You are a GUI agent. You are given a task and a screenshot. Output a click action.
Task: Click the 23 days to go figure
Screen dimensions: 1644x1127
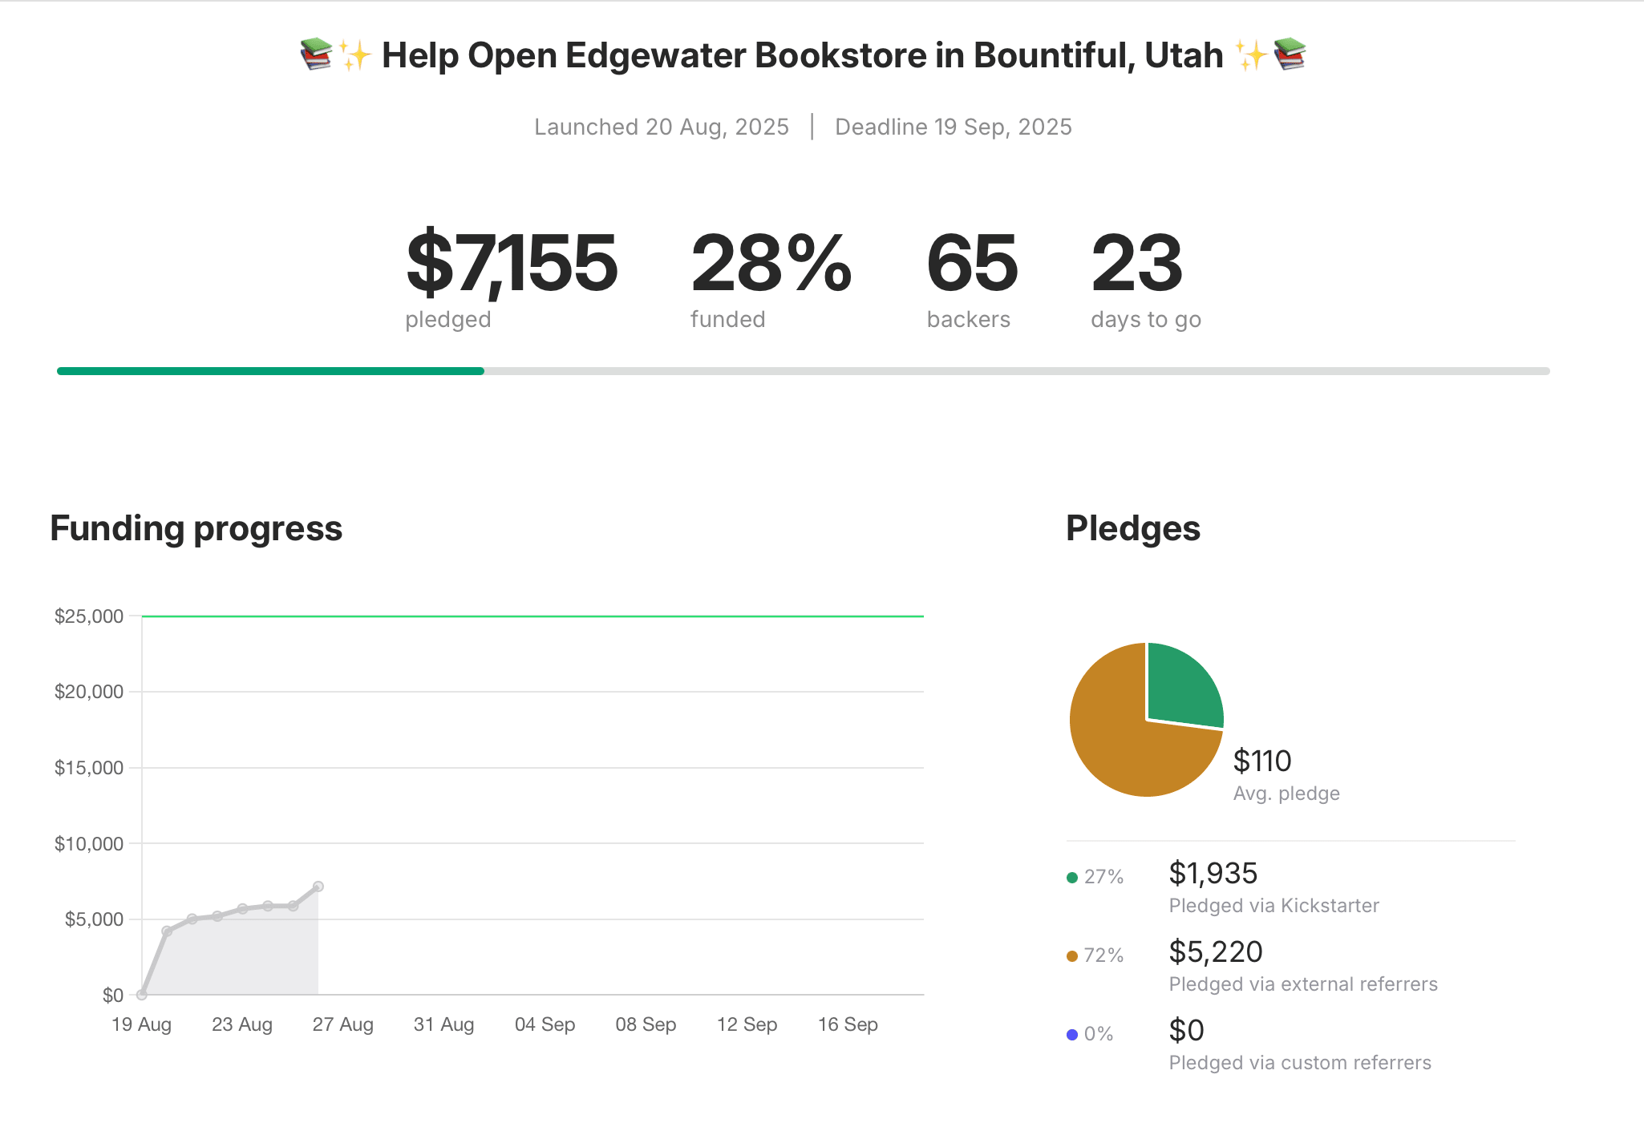pyautogui.click(x=1136, y=264)
